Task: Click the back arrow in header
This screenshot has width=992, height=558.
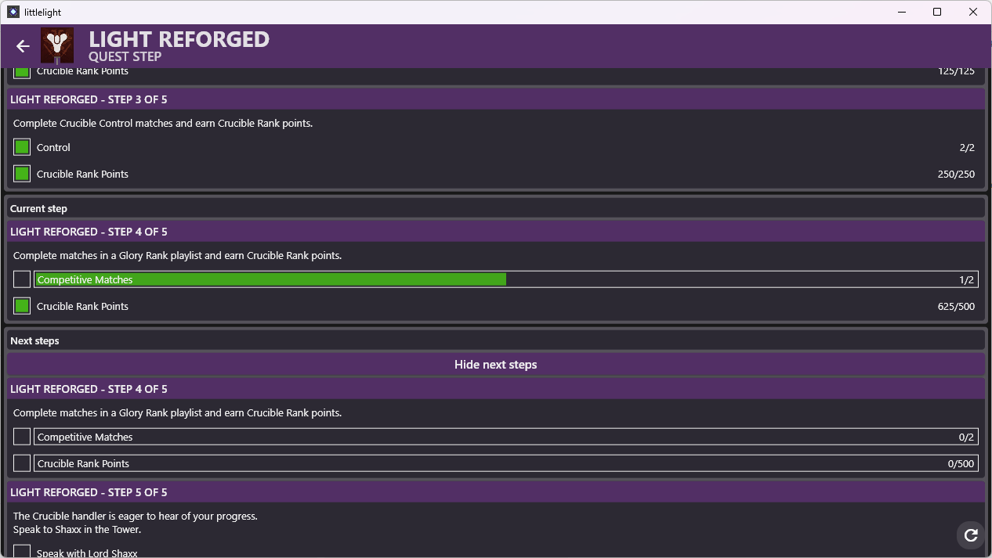Action: (x=23, y=46)
